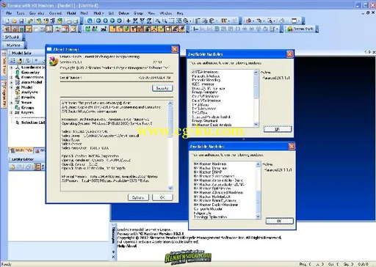
Task: Expand the Model tree node
Action: (x=11, y=87)
